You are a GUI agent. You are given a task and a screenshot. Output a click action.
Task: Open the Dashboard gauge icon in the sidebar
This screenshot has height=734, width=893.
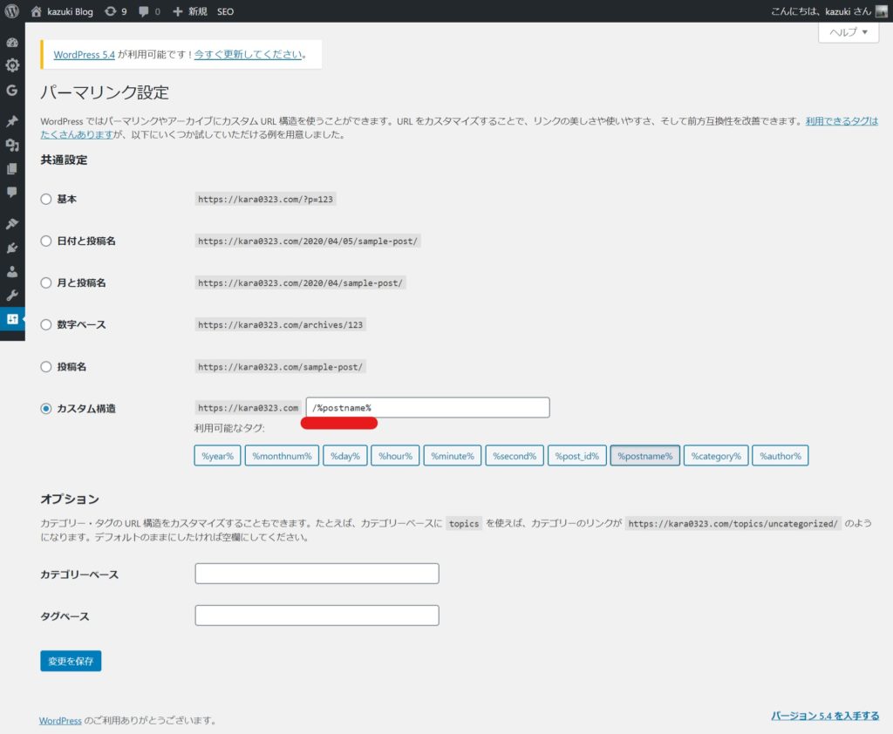[12, 42]
